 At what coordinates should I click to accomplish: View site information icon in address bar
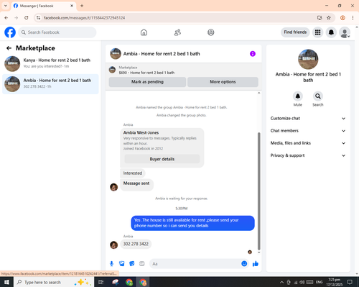38,18
